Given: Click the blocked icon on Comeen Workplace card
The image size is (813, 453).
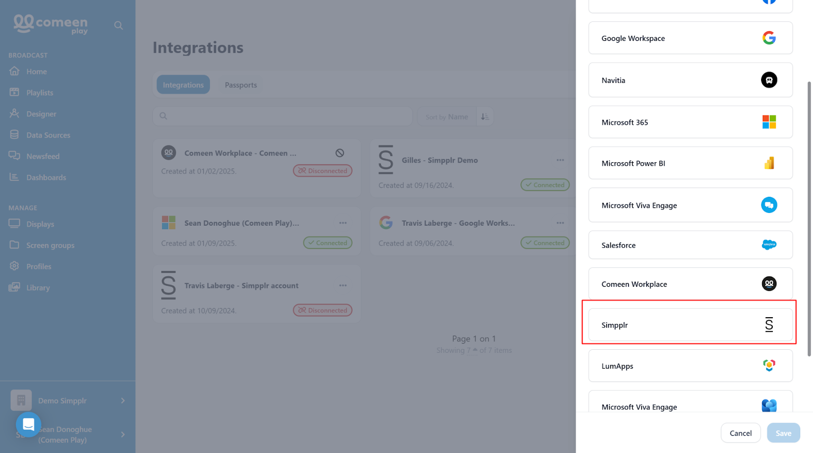Looking at the screenshot, I should click(x=340, y=153).
